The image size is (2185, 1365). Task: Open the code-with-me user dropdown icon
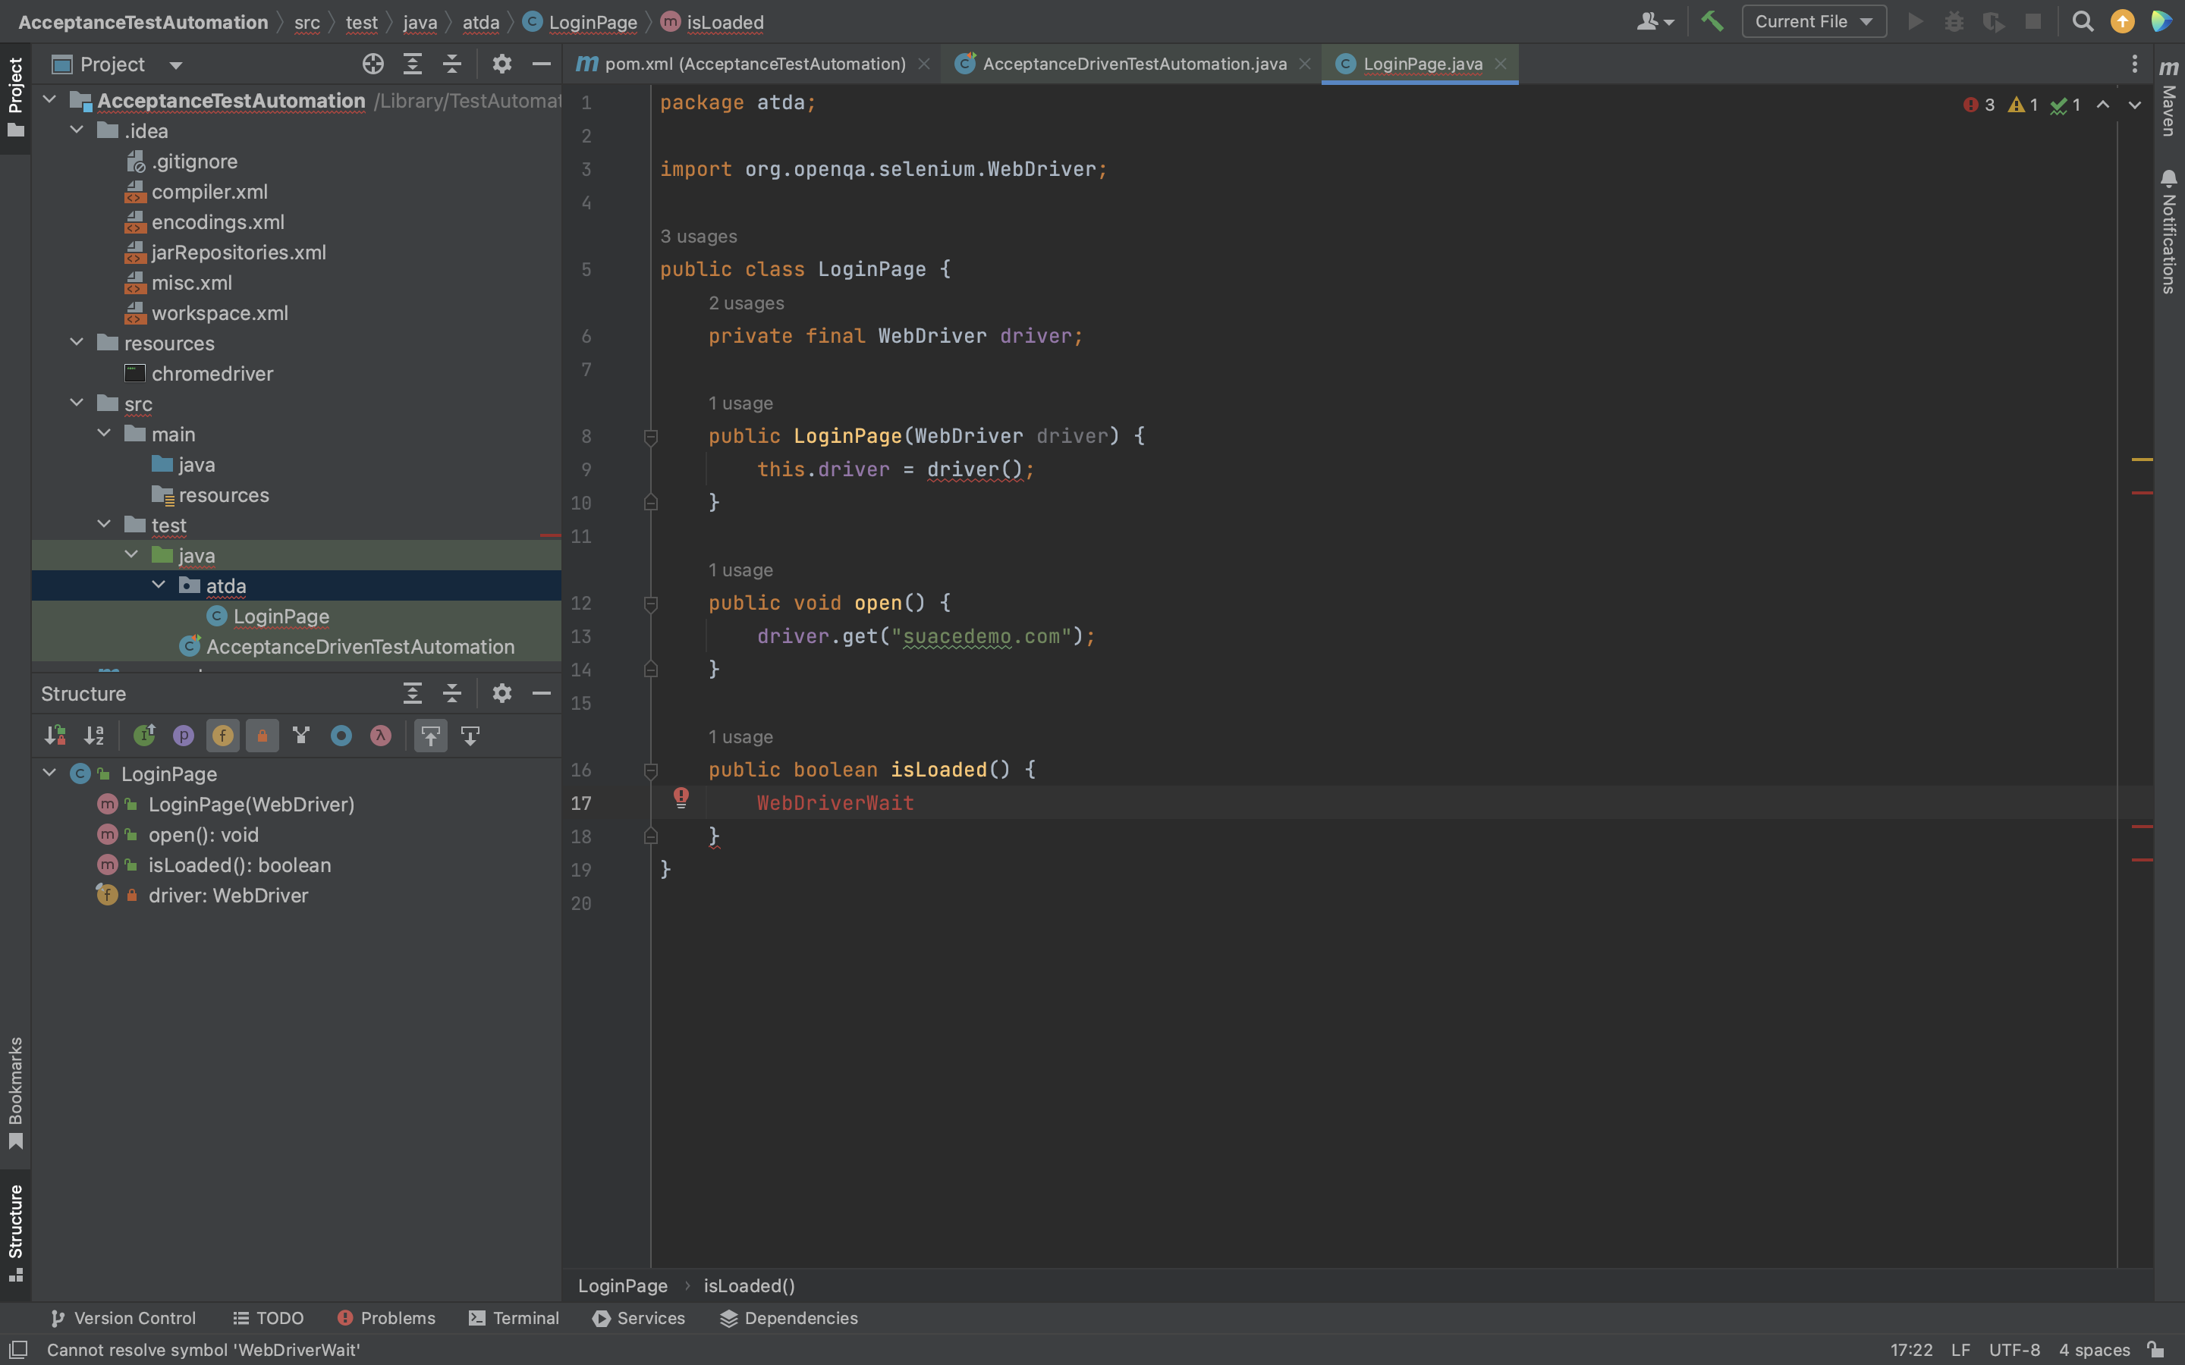pyautogui.click(x=1655, y=20)
